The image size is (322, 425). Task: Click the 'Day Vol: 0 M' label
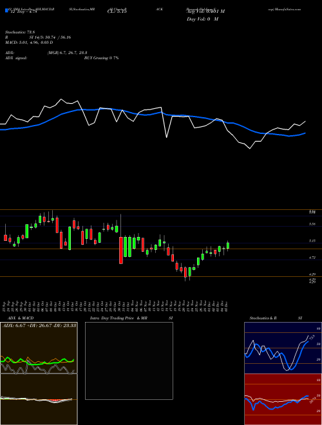coord(202,19)
